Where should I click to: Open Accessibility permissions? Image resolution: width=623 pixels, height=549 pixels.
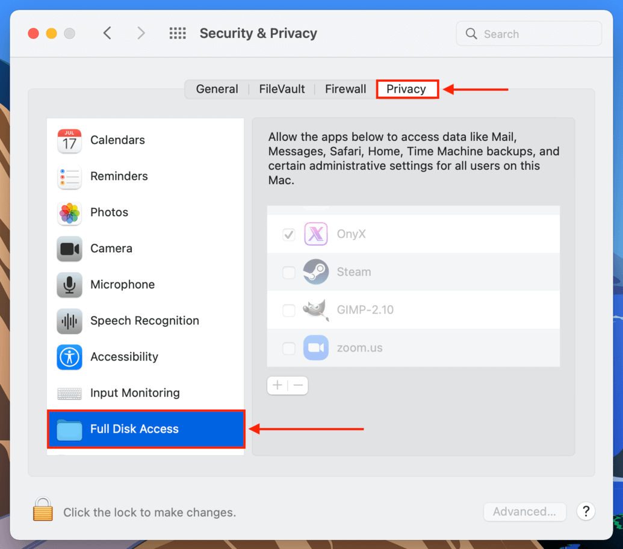click(145, 357)
